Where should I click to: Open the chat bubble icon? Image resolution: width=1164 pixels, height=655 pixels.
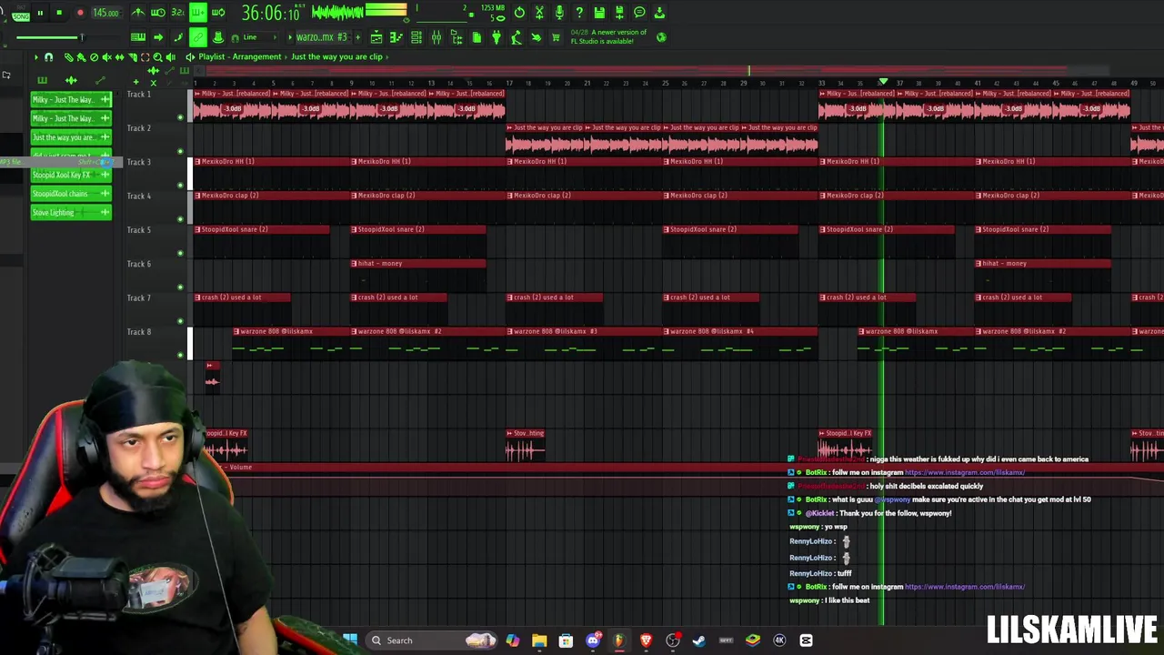[x=639, y=13]
